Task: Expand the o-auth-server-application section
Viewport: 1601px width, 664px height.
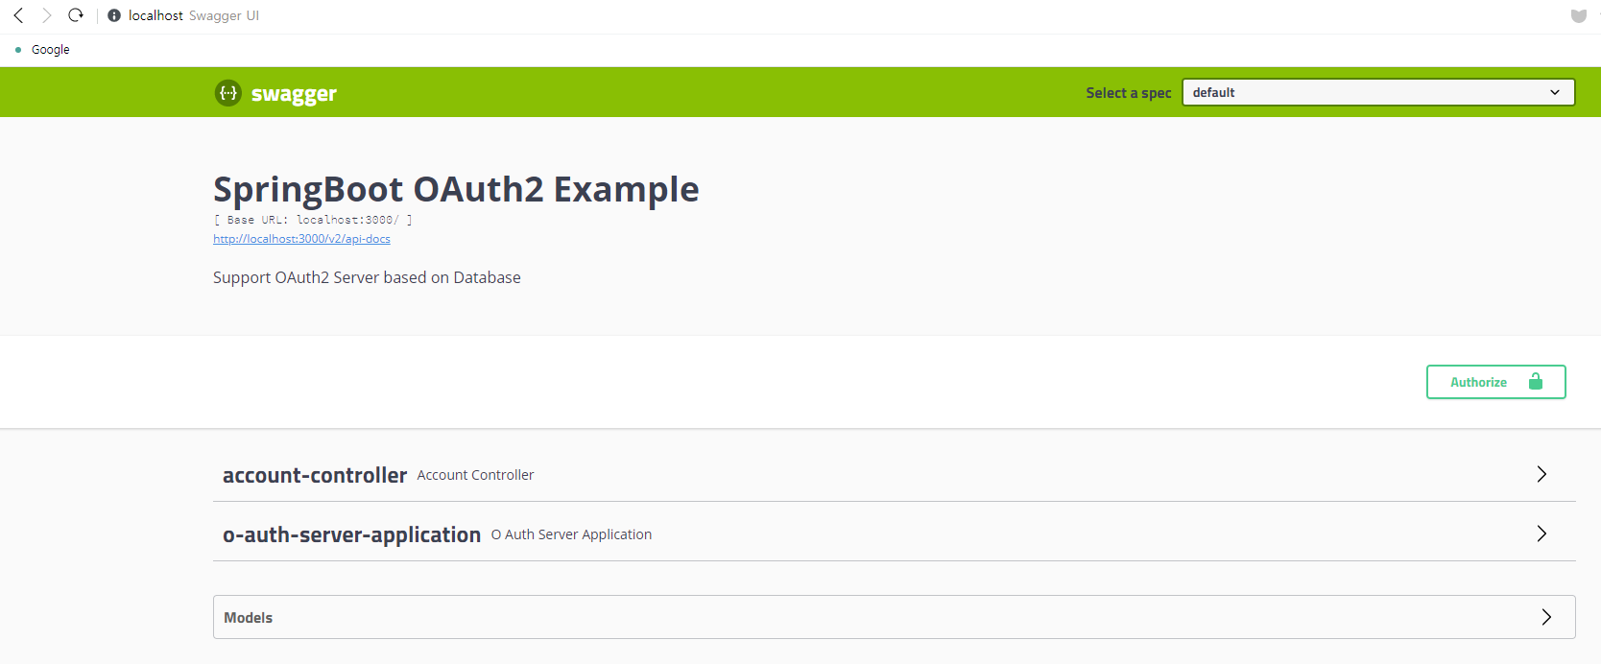Action: [x=895, y=534]
